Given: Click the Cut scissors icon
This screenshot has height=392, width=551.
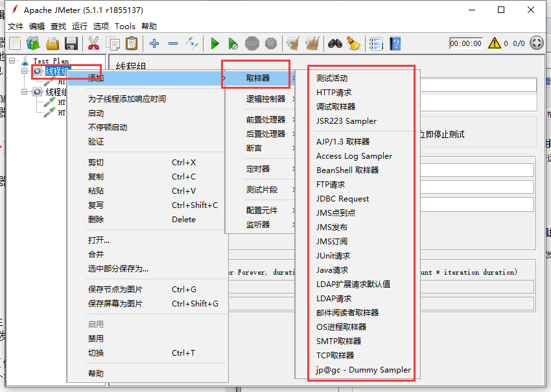Looking at the screenshot, I should (93, 43).
